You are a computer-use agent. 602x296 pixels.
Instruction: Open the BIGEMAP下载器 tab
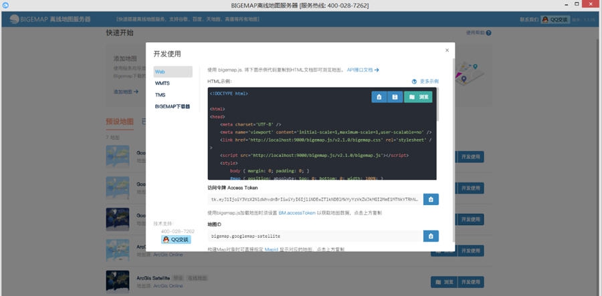coord(173,106)
